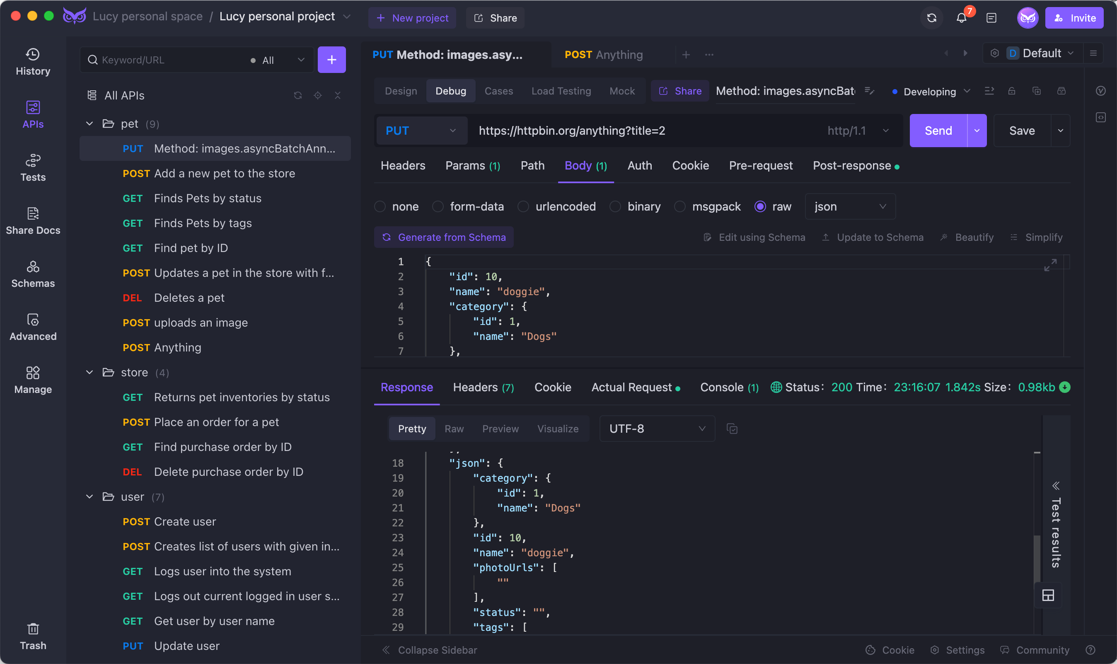1117x664 pixels.
Task: Open the UTF-8 encoding dropdown
Action: (x=657, y=429)
